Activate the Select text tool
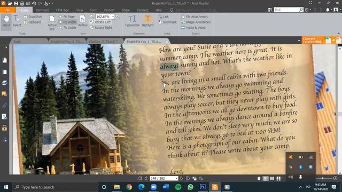Image resolution: width=342 pixels, height=192 pixels. [17, 21]
